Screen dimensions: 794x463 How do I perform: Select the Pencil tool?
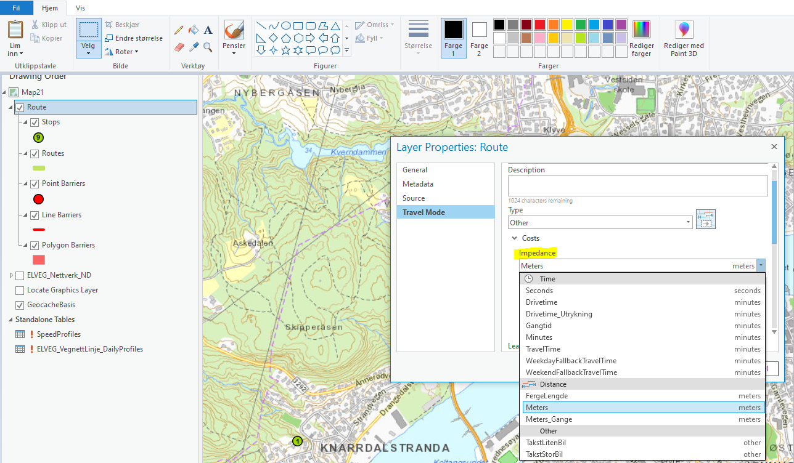179,30
